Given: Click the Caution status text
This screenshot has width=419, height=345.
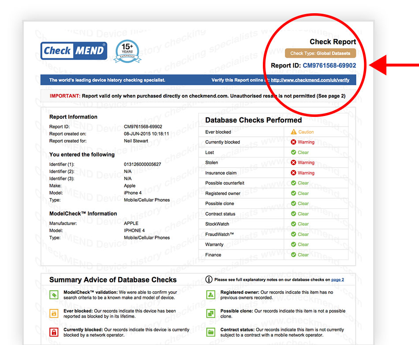Looking at the screenshot, I should 306,132.
